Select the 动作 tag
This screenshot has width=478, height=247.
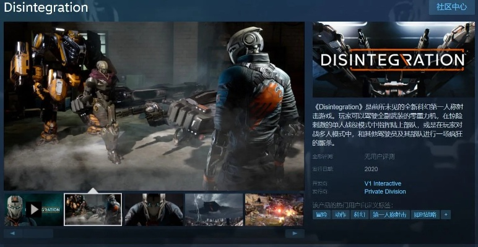[340, 214]
